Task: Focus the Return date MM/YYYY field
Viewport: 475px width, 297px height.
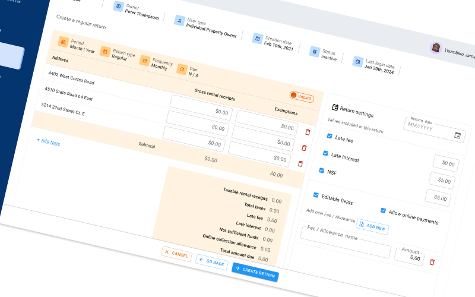Action: pos(435,129)
